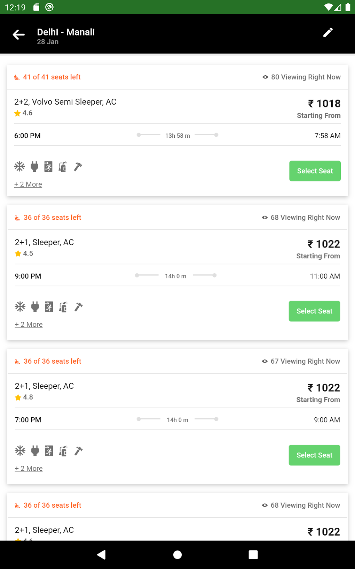Tap emergency exit icon on 9:00 PM bus

tap(49, 307)
